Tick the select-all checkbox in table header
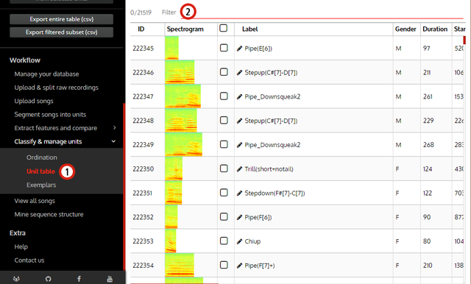 coord(224,28)
